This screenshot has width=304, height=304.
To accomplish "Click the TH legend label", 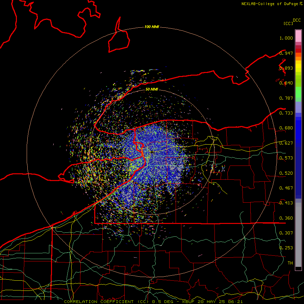I will [x=290, y=263].
